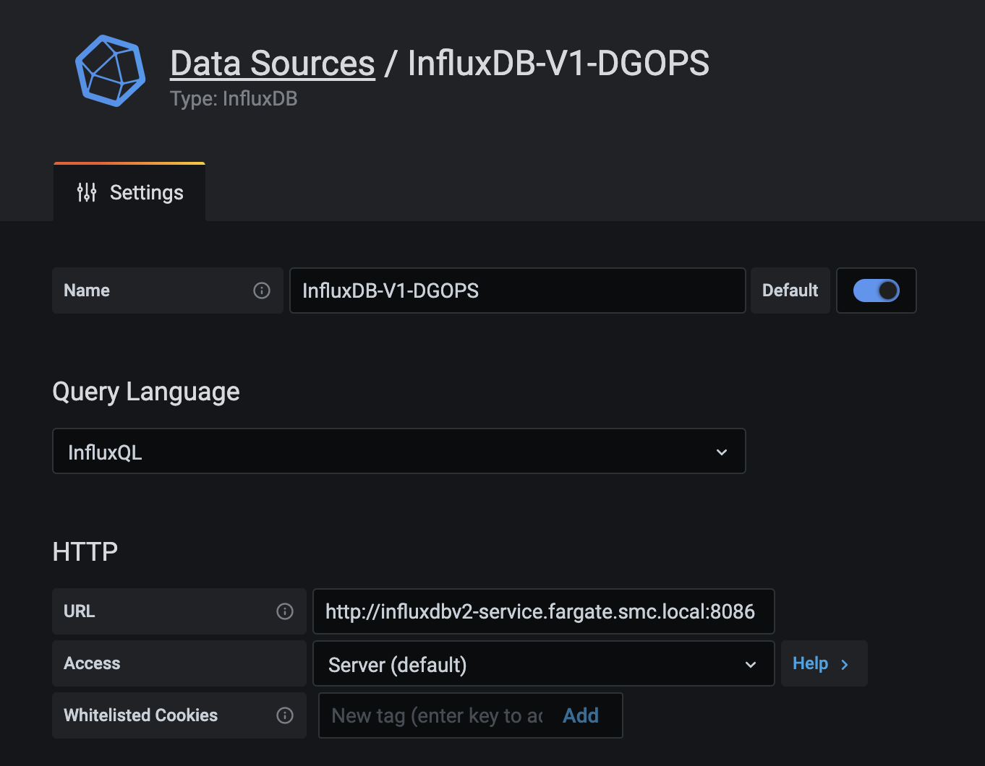Click the InfluxDB-V1-DGOPS name input field
The width and height of the screenshot is (985, 766).
point(516,291)
